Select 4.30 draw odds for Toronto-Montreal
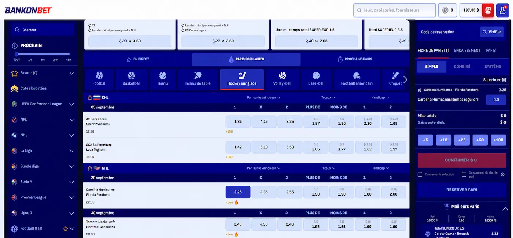 tap(264, 224)
